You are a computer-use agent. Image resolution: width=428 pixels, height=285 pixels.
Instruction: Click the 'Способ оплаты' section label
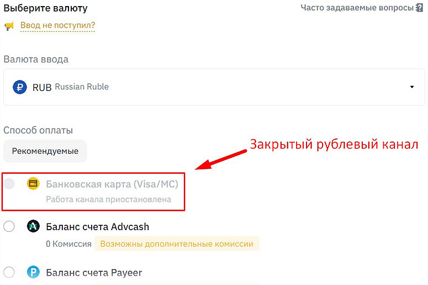(x=38, y=130)
